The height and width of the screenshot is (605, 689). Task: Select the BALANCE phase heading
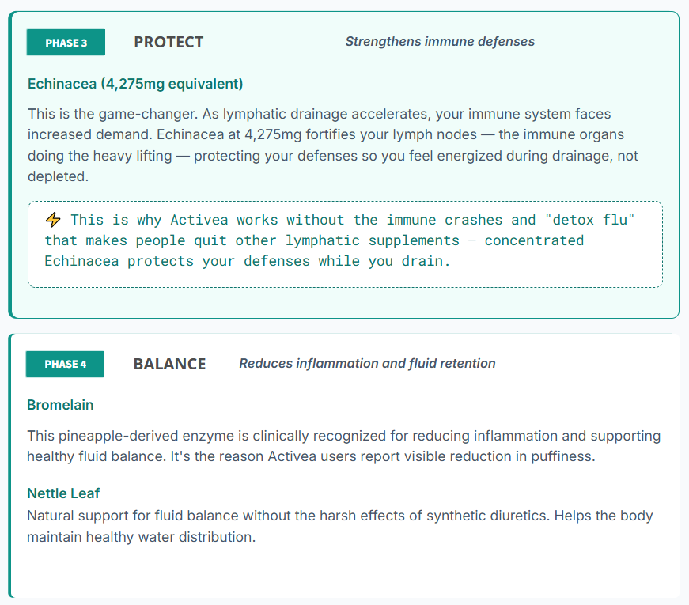(169, 365)
